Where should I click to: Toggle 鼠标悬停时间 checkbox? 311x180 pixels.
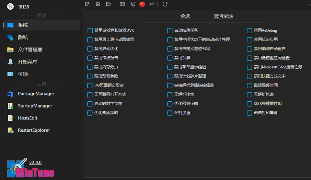[249, 85]
